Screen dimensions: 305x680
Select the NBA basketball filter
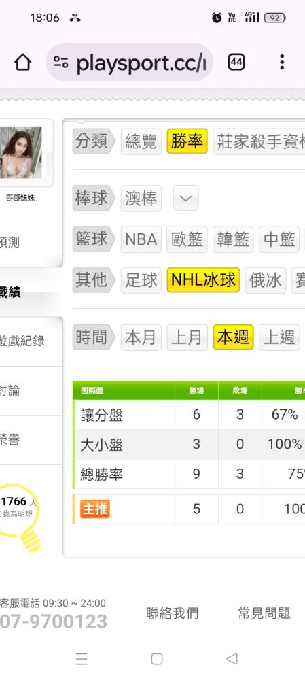point(141,239)
